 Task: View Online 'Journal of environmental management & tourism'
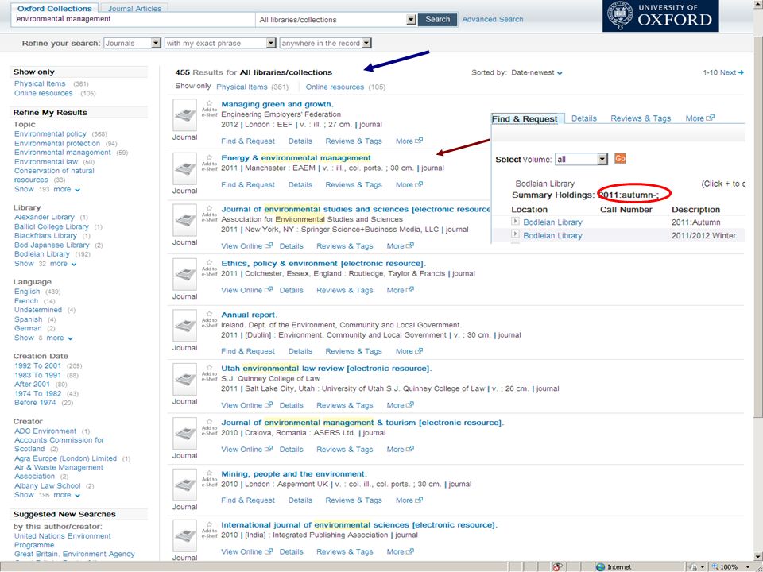click(x=246, y=450)
